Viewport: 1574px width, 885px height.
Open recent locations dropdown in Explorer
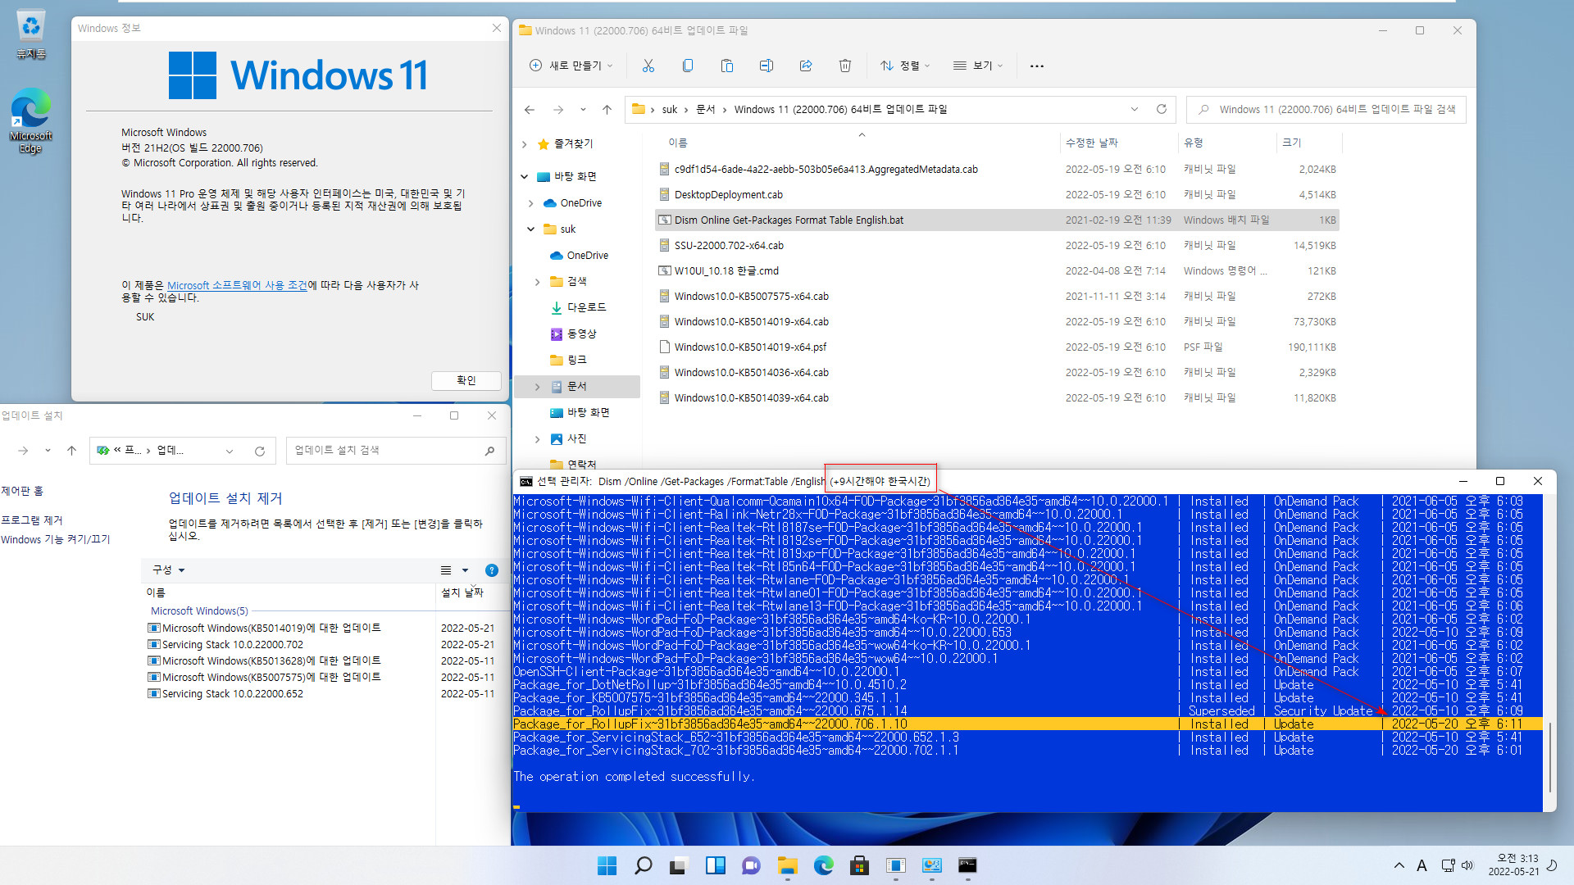[583, 109]
